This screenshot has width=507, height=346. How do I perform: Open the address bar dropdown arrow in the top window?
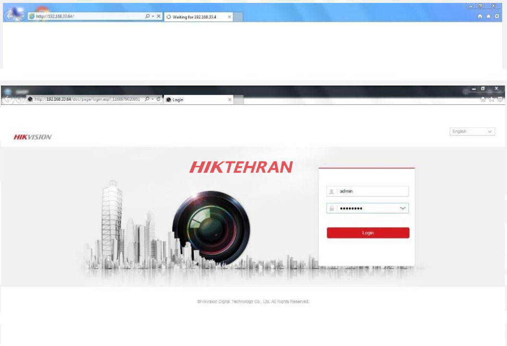[x=153, y=16]
